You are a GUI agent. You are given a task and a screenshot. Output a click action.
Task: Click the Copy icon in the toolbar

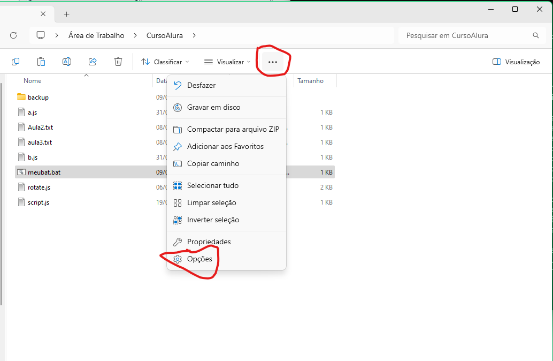tap(15, 62)
